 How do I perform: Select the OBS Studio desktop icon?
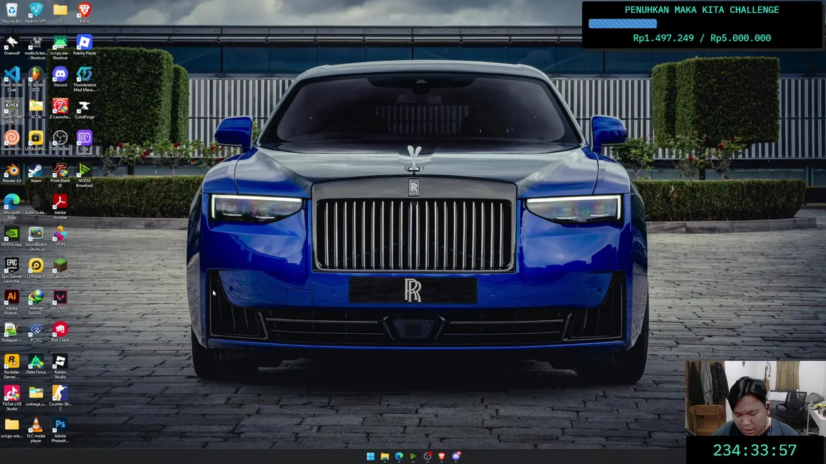coord(60,140)
